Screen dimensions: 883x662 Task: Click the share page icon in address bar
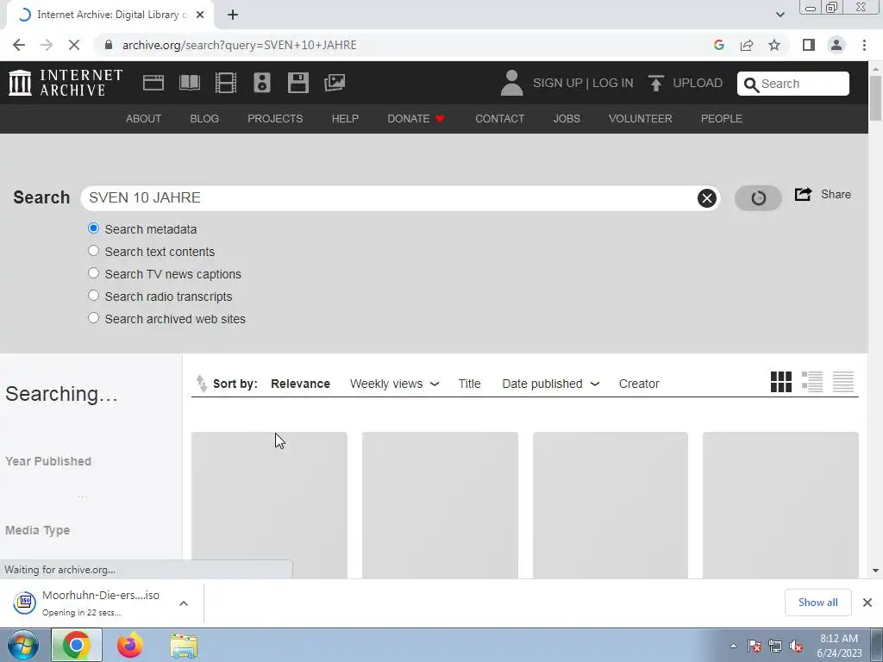747,45
